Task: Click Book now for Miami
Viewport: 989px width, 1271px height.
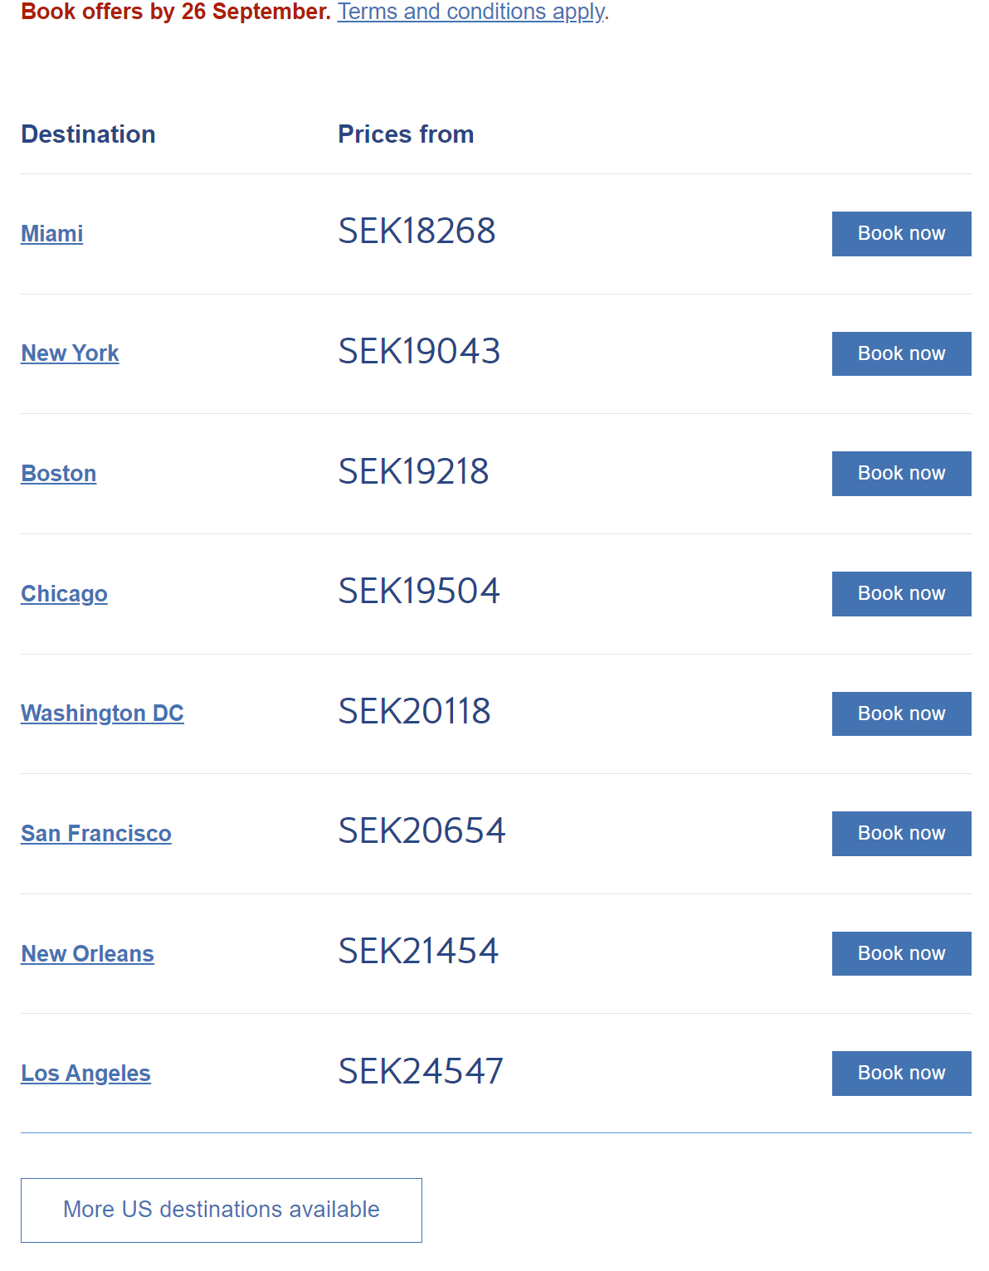Action: (x=901, y=234)
